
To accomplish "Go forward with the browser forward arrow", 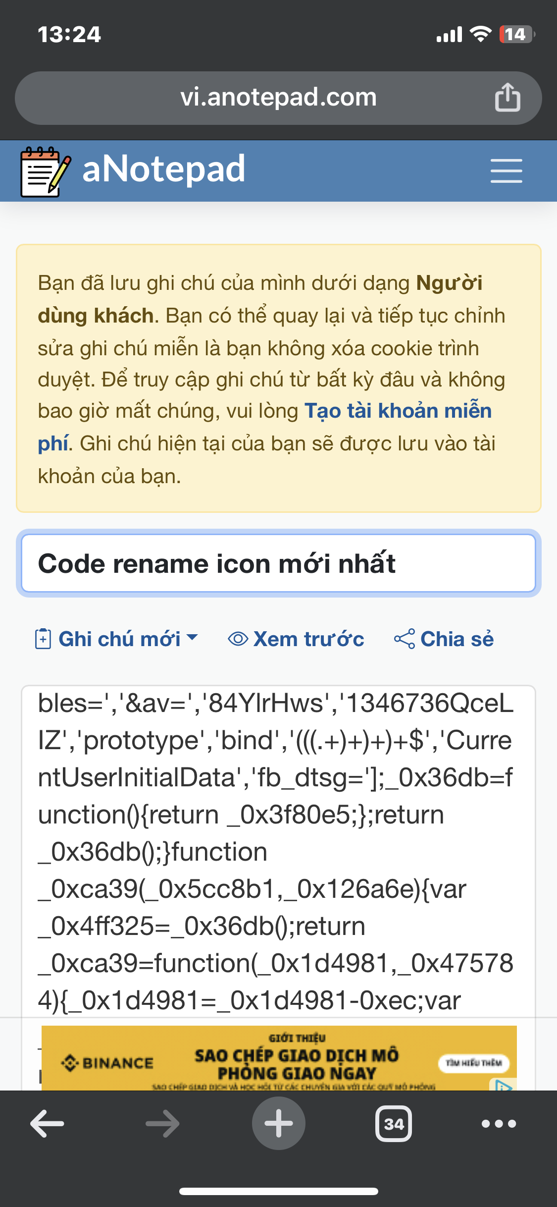I will [163, 1123].
